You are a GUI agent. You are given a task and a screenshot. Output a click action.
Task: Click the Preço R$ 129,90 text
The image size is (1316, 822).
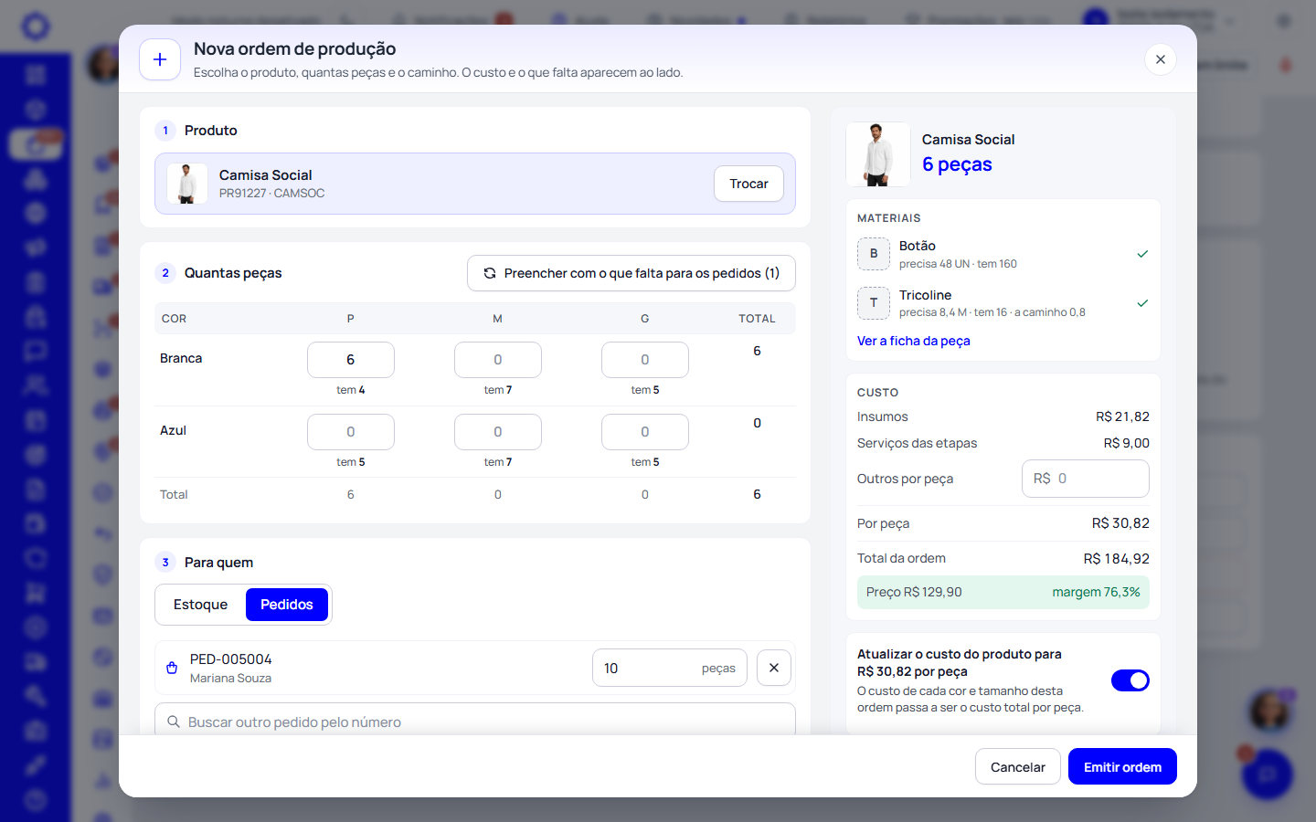pos(914,592)
